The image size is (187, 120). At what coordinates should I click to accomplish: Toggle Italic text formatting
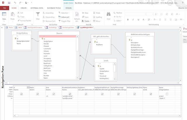(x=133, y=20)
